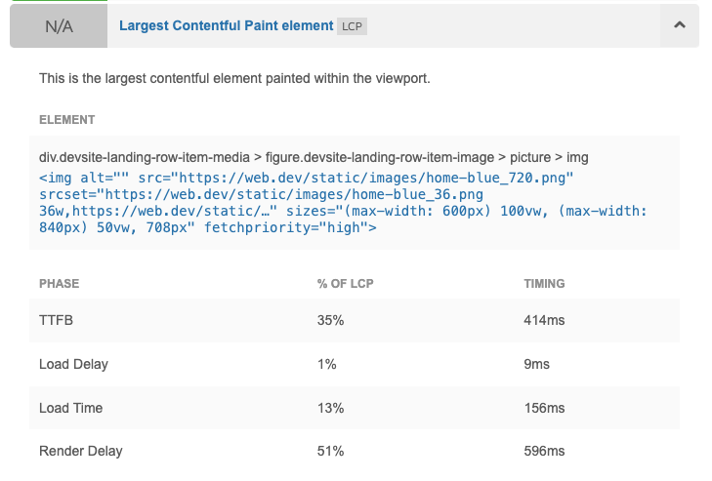Image resolution: width=712 pixels, height=481 pixels.
Task: Click the 51% Render Delay percentage
Action: [x=331, y=452]
